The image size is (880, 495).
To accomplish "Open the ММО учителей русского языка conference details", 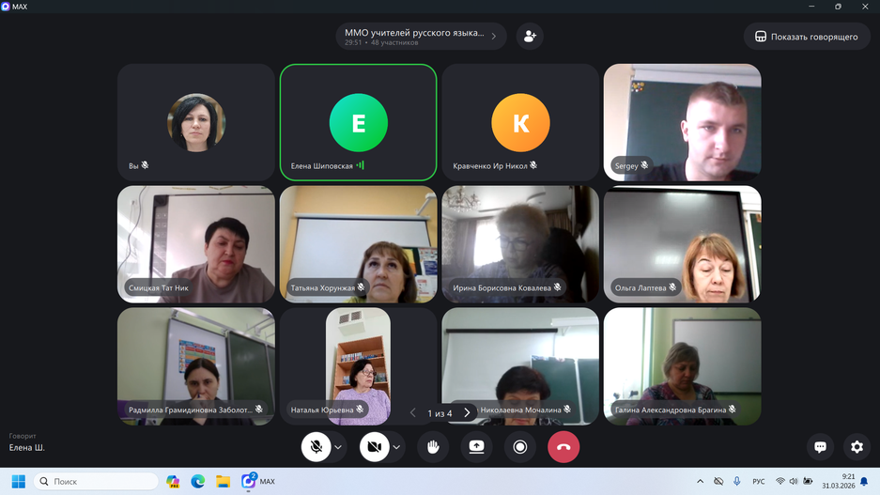I will 421,37.
